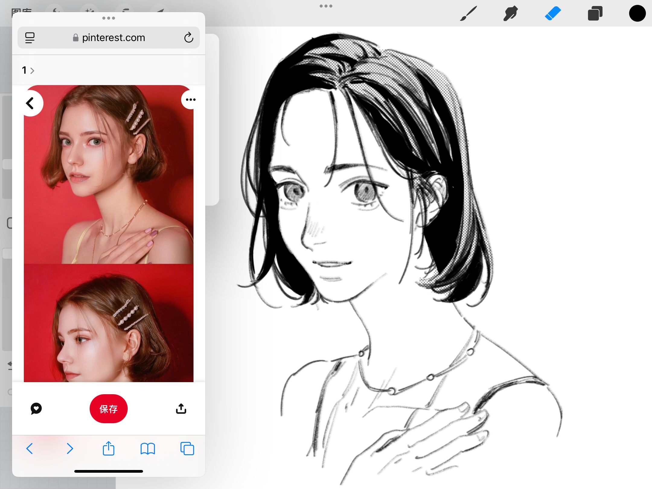The height and width of the screenshot is (489, 652).
Task: Open the layers panel
Action: click(595, 14)
